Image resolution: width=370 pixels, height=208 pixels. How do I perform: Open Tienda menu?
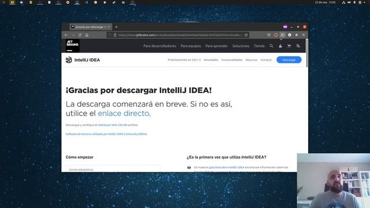(x=259, y=46)
